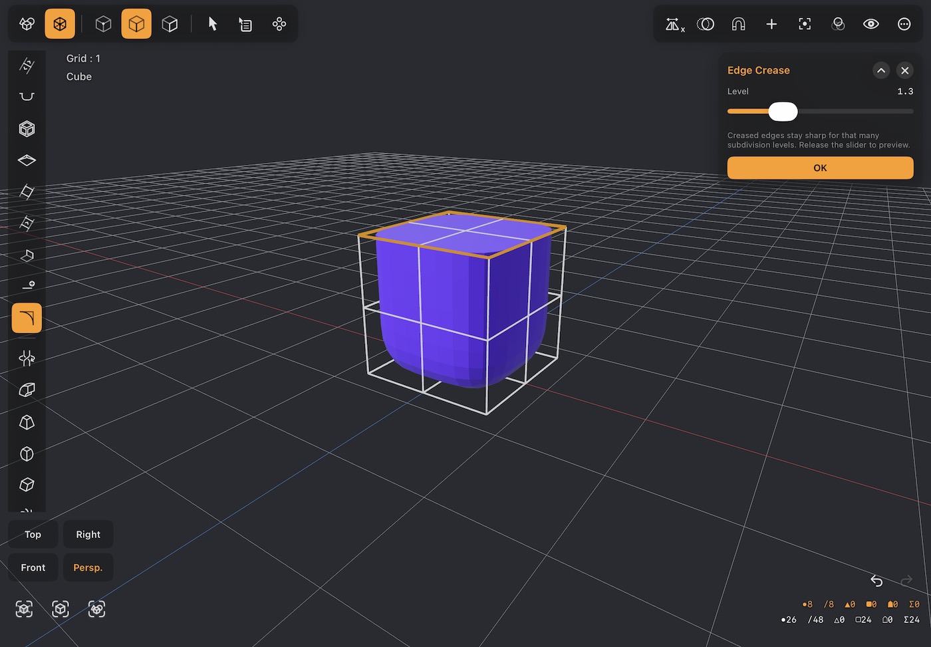Click the frame selection focus icon
Viewport: 931px width, 647px height.
tap(805, 24)
